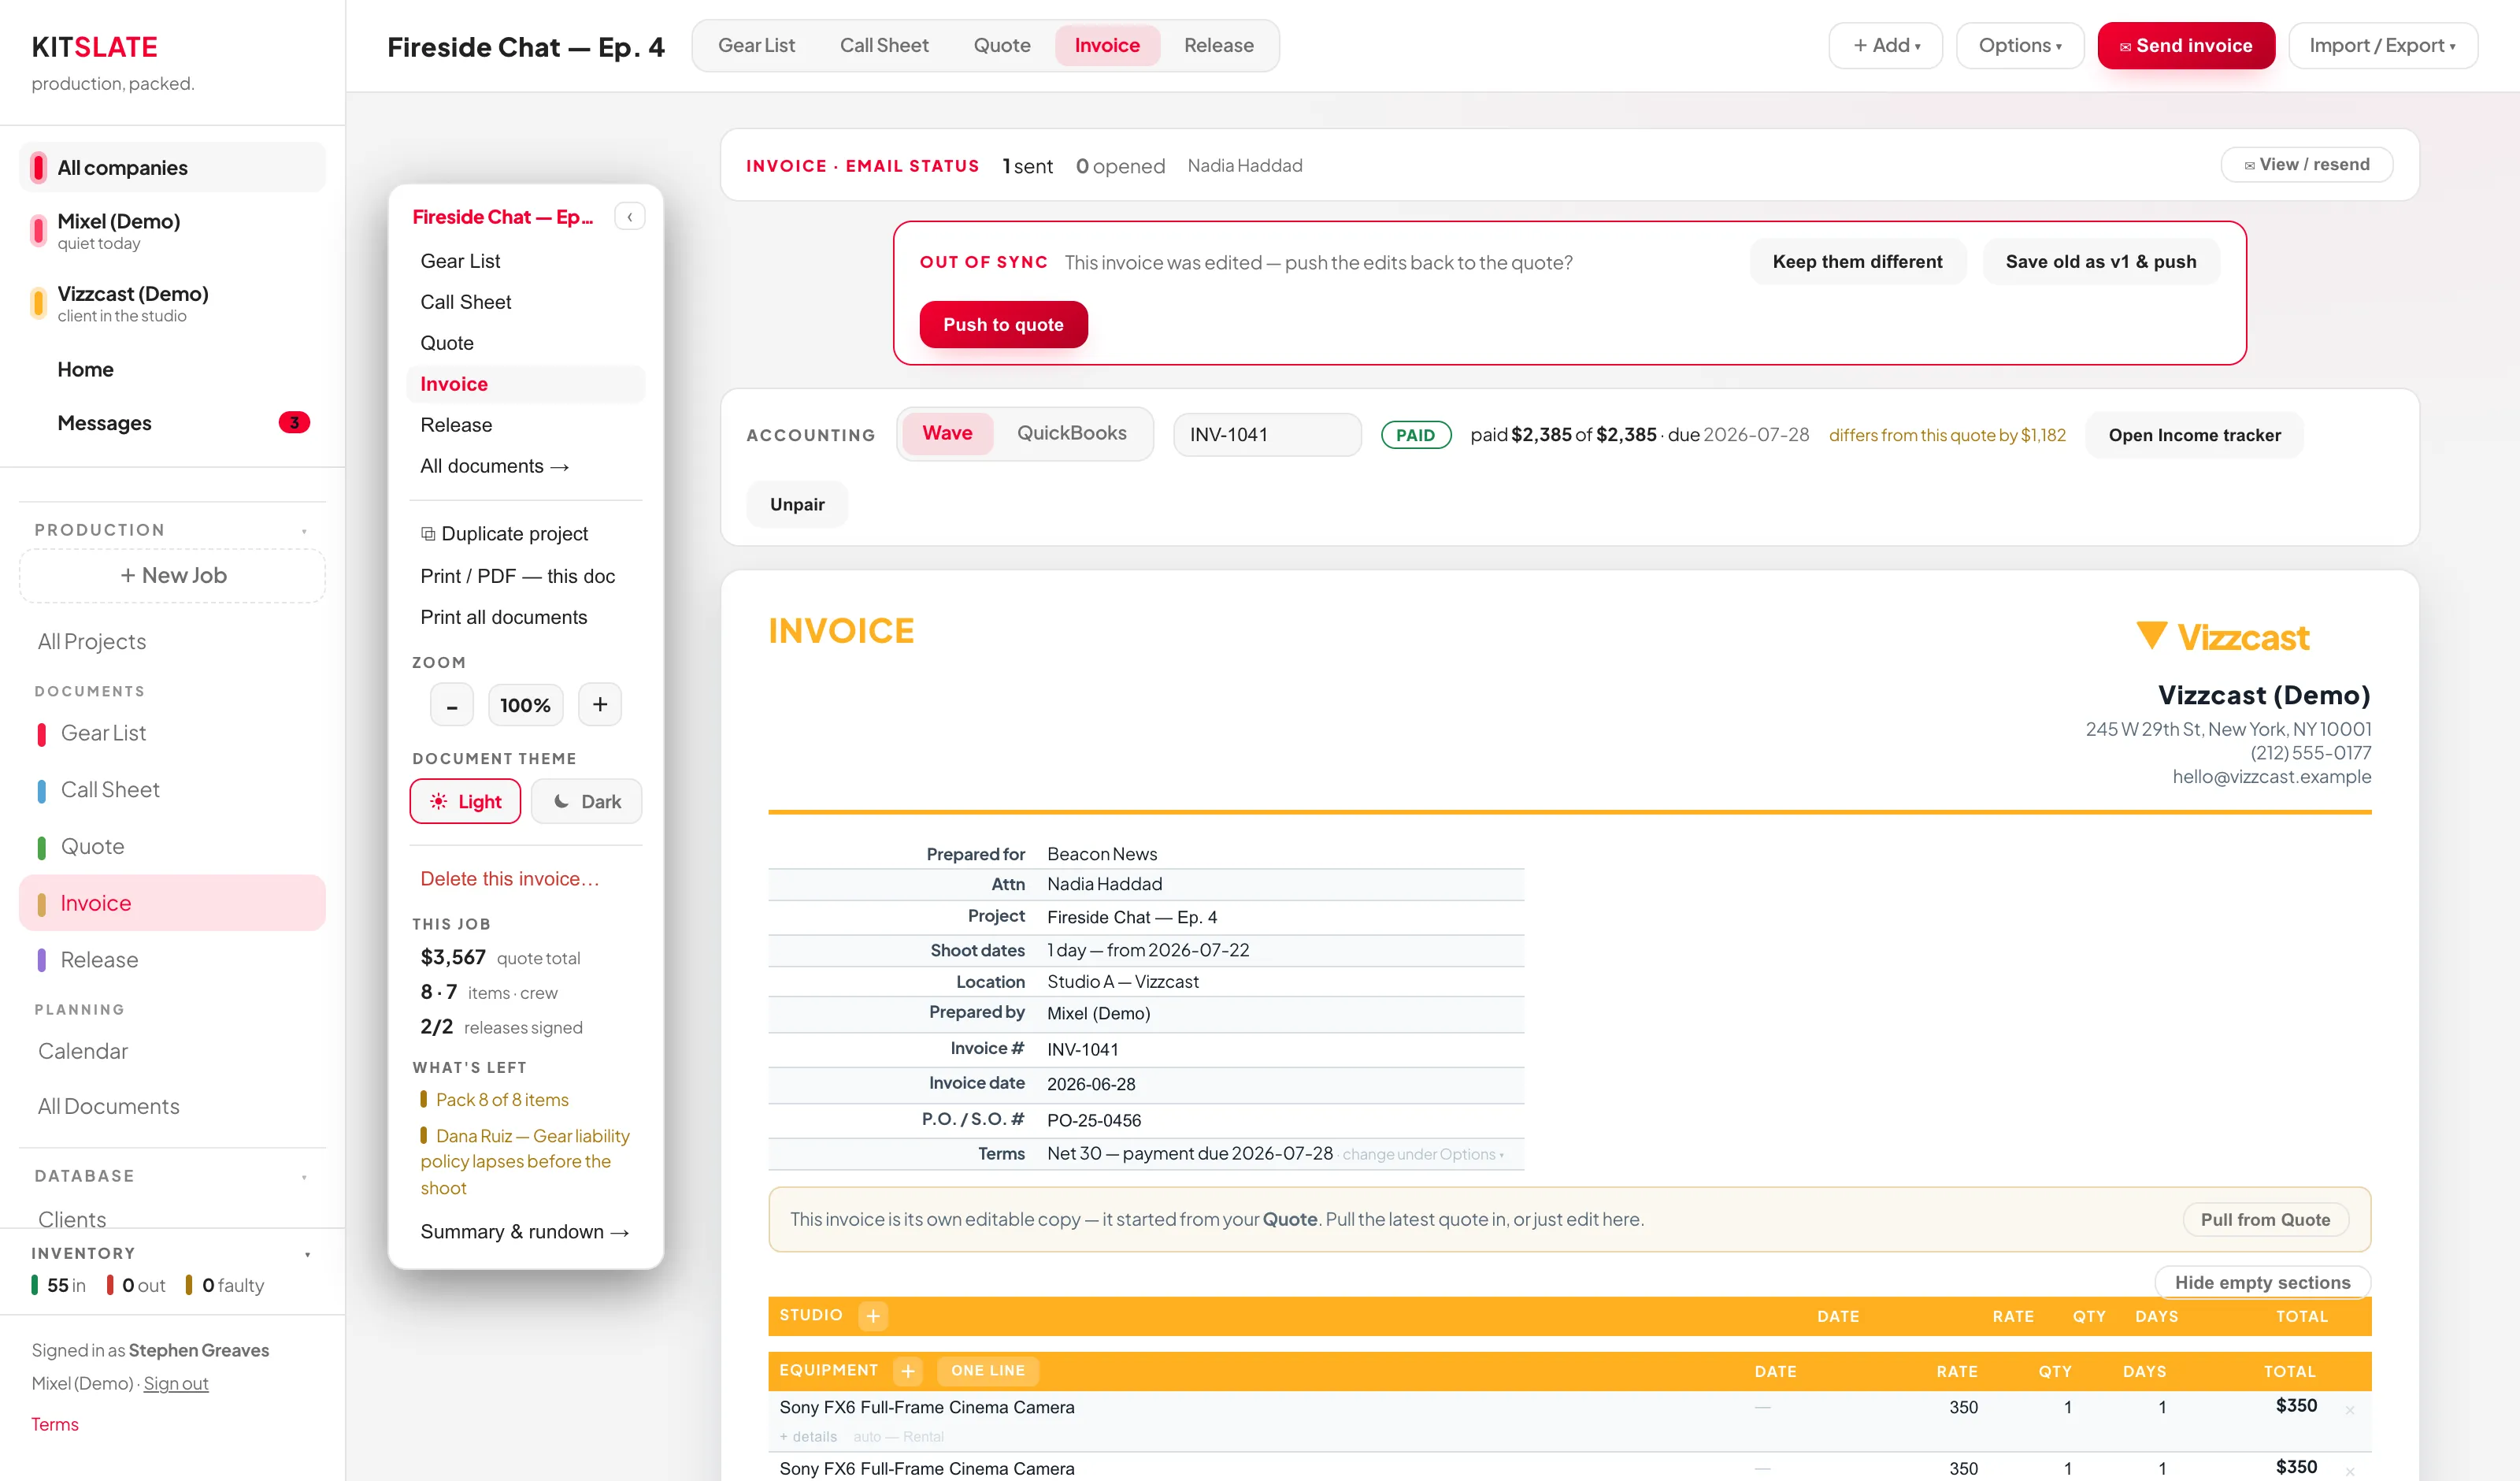Image resolution: width=2520 pixels, height=1481 pixels.
Task: Select Mixel (Demo) company
Action: [172, 230]
